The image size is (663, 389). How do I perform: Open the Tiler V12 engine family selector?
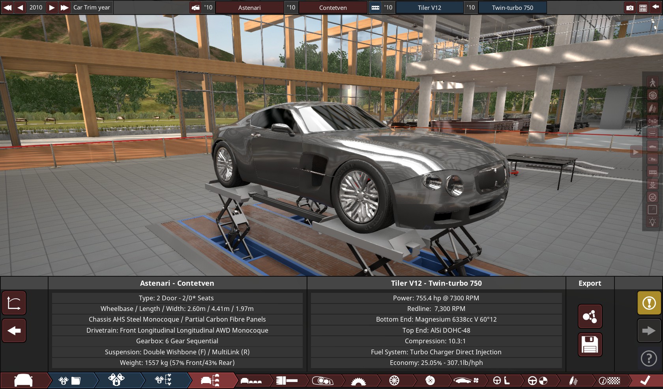pos(429,7)
